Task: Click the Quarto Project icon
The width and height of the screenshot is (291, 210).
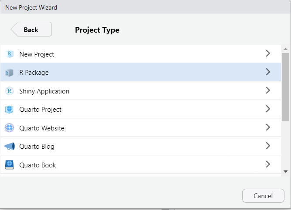Action: point(9,110)
